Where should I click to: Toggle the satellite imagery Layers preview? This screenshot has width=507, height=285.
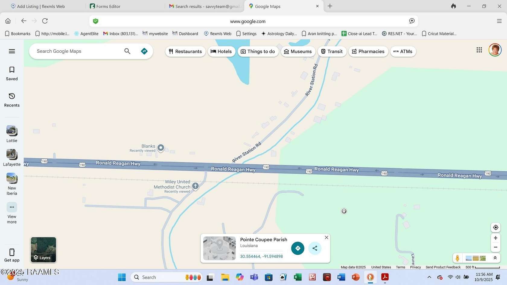pyautogui.click(x=43, y=250)
